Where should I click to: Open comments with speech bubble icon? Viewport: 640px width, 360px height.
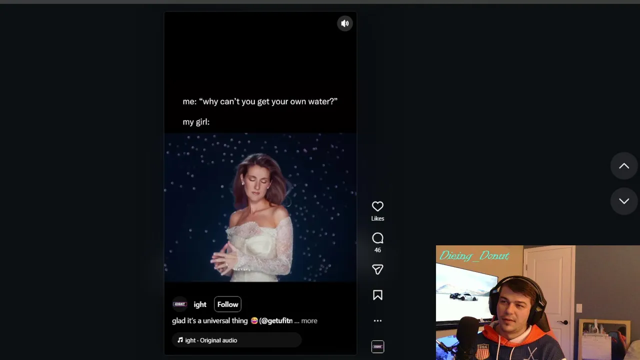point(377,238)
